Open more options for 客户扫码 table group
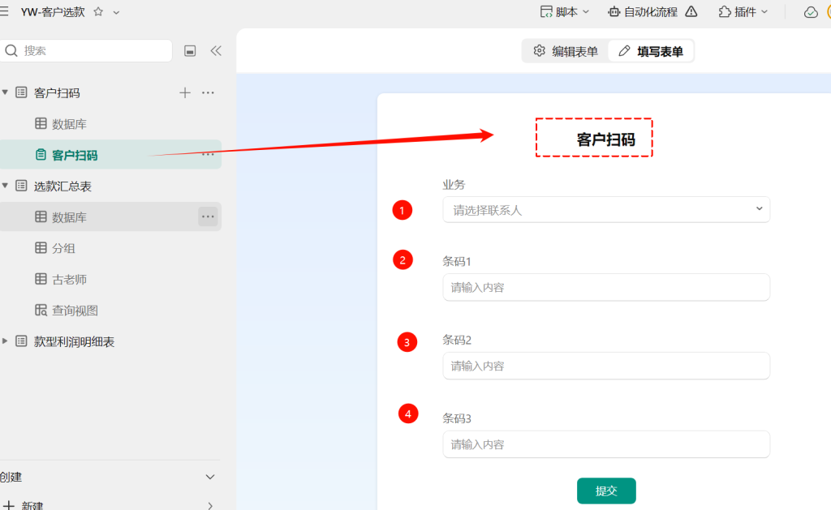Screen dimensions: 831x510 point(208,92)
